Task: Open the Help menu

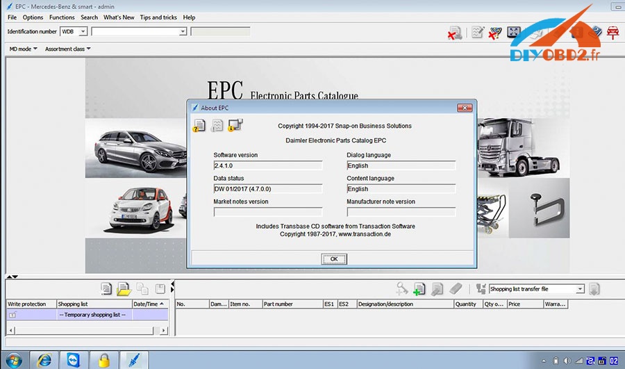Action: coord(189,17)
